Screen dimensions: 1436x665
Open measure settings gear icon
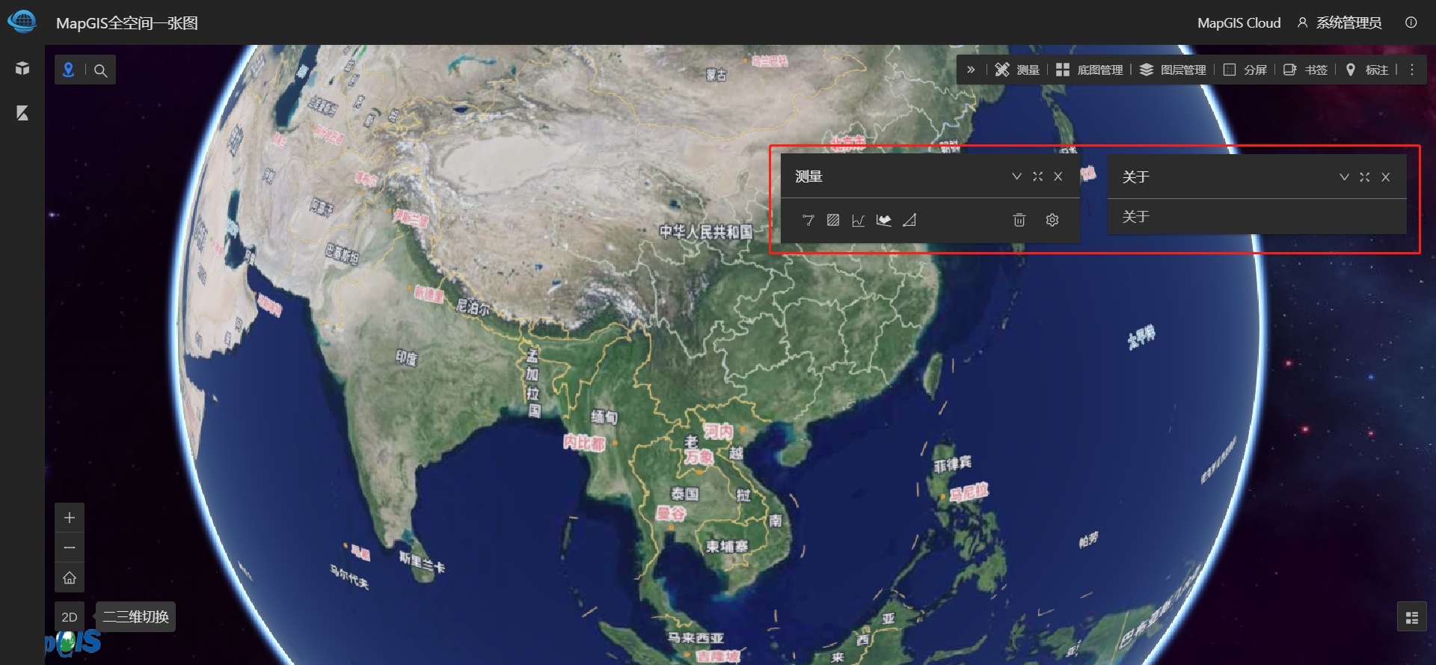click(x=1052, y=220)
